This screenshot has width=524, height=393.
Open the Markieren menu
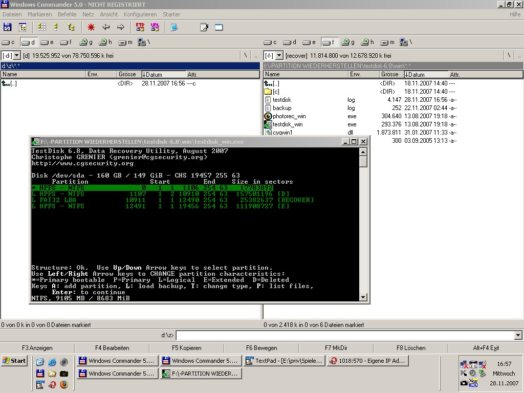pos(40,14)
